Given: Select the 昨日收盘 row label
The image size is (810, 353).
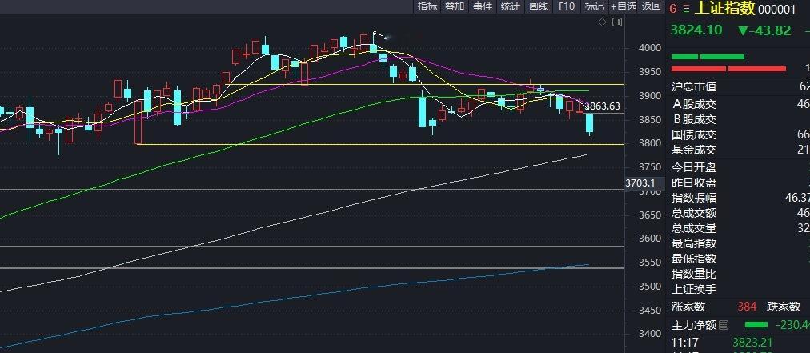Looking at the screenshot, I should point(694,183).
